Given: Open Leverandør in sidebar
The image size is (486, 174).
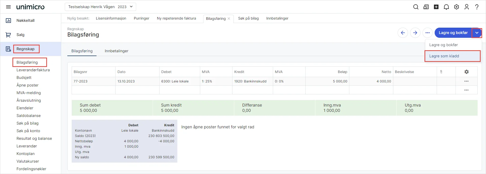Looking at the screenshot, I should click(27, 146).
